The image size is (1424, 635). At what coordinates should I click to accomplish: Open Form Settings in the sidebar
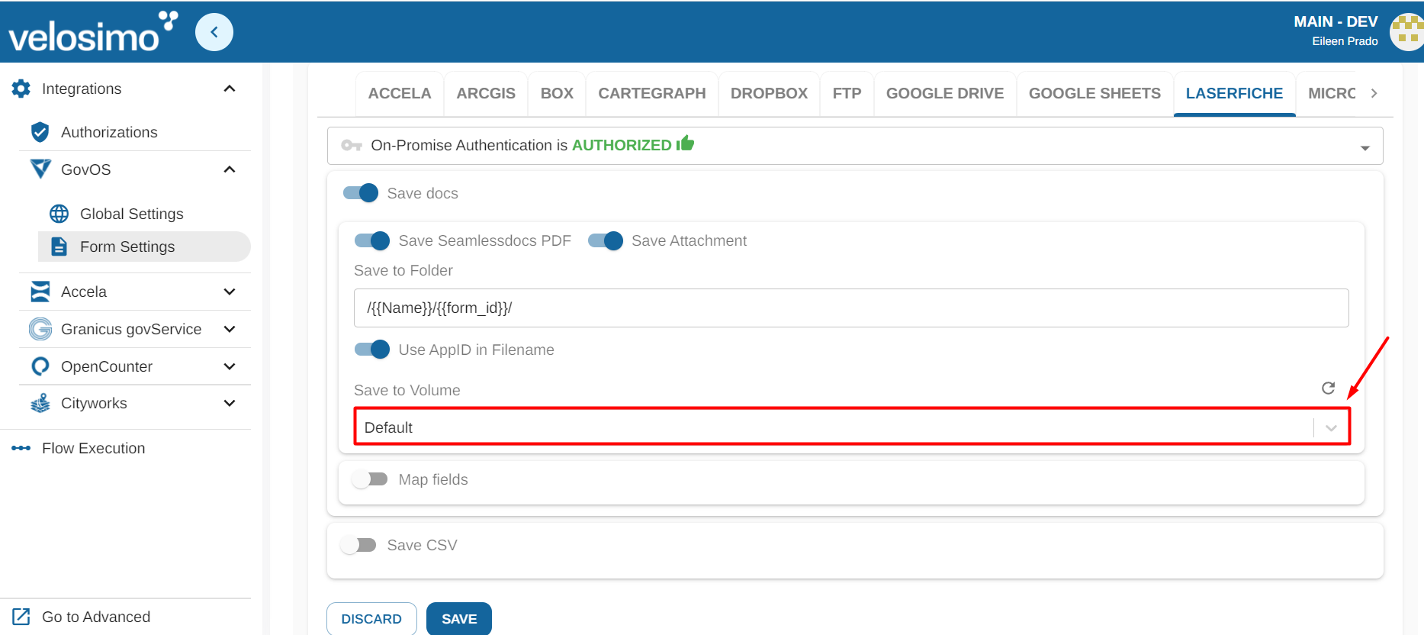[144, 247]
